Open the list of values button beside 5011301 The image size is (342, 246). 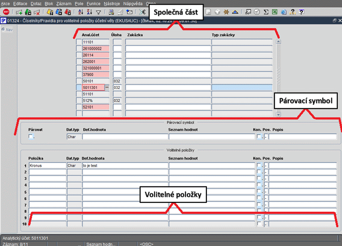tap(107, 87)
